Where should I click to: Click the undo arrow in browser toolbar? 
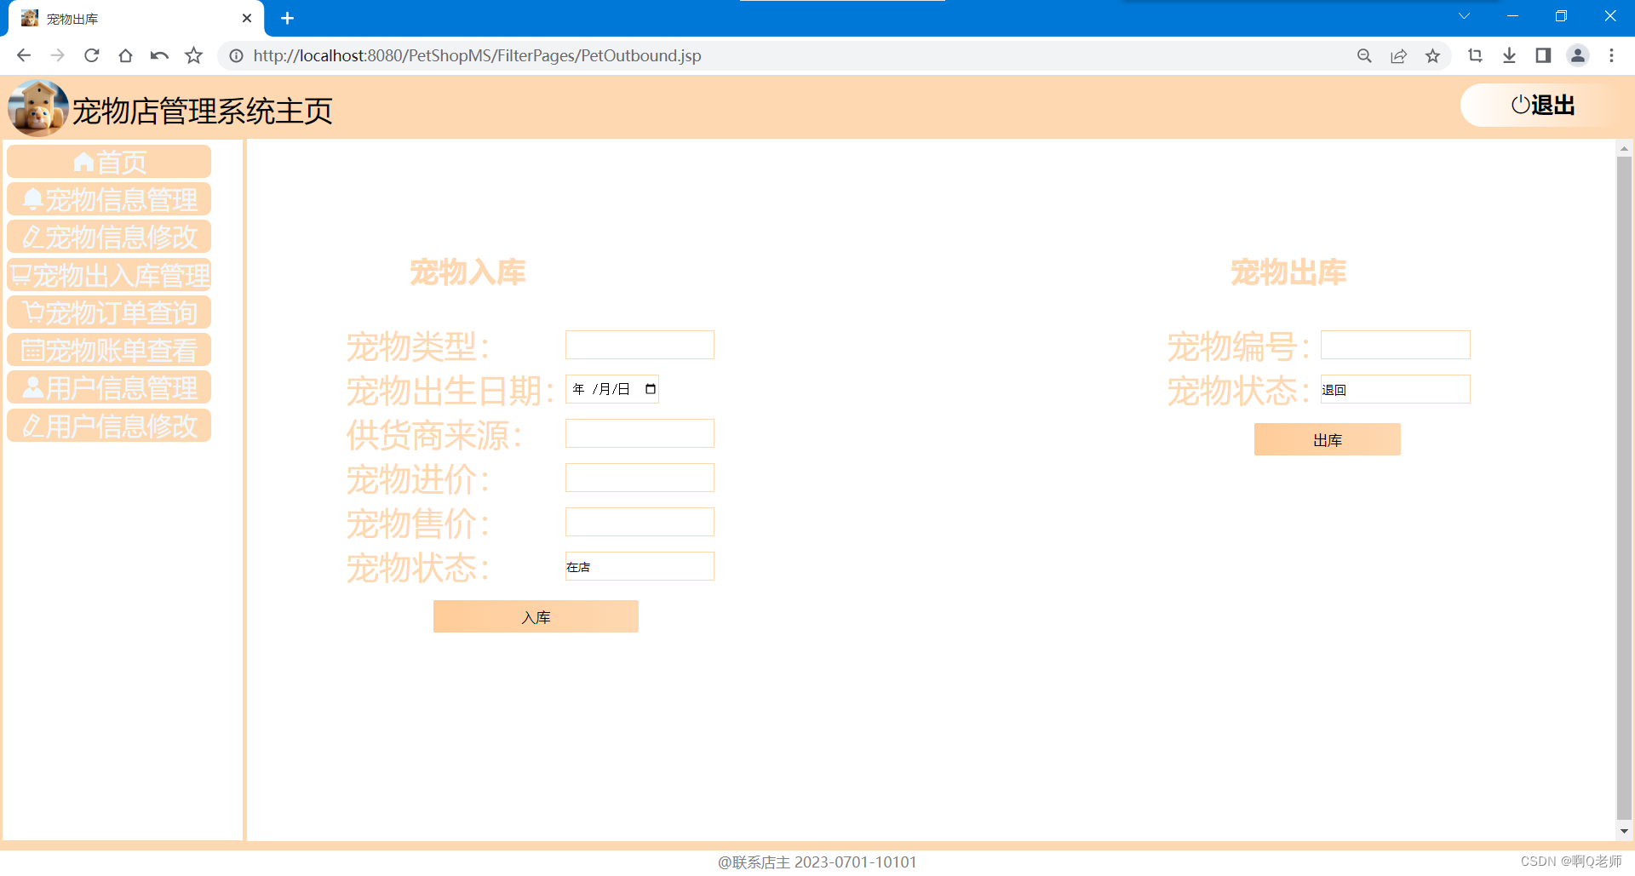point(159,55)
